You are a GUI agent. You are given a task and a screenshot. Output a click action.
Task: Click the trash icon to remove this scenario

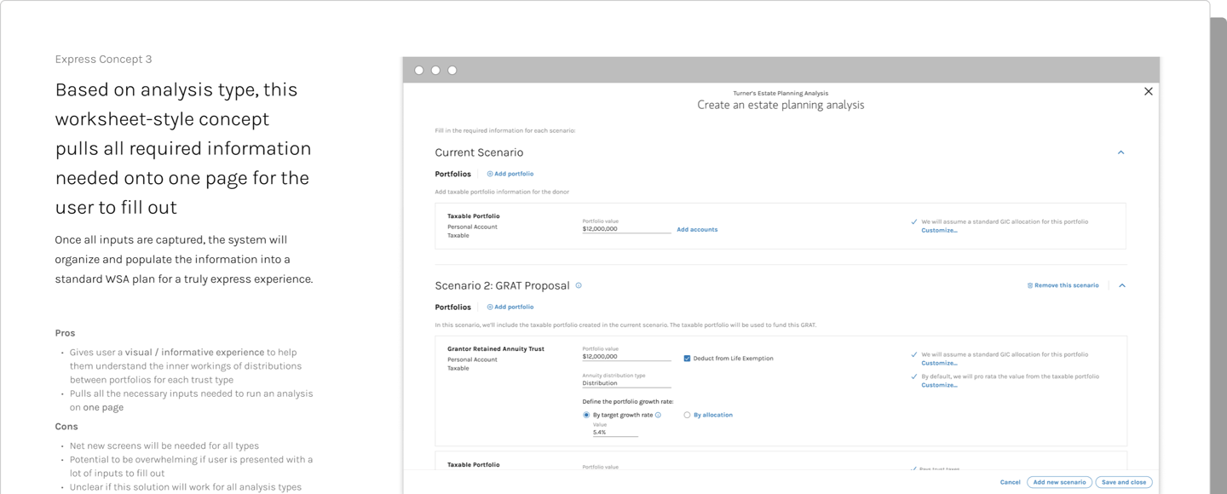[1029, 284]
